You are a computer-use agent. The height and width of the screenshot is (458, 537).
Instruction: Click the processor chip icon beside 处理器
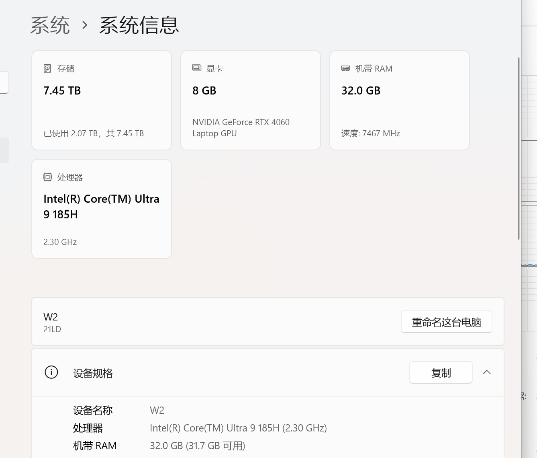[x=47, y=177]
